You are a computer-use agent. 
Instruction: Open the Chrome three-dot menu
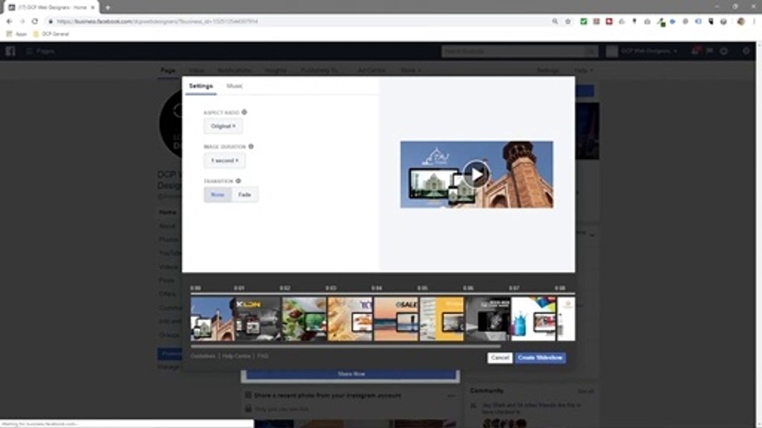pyautogui.click(x=753, y=21)
